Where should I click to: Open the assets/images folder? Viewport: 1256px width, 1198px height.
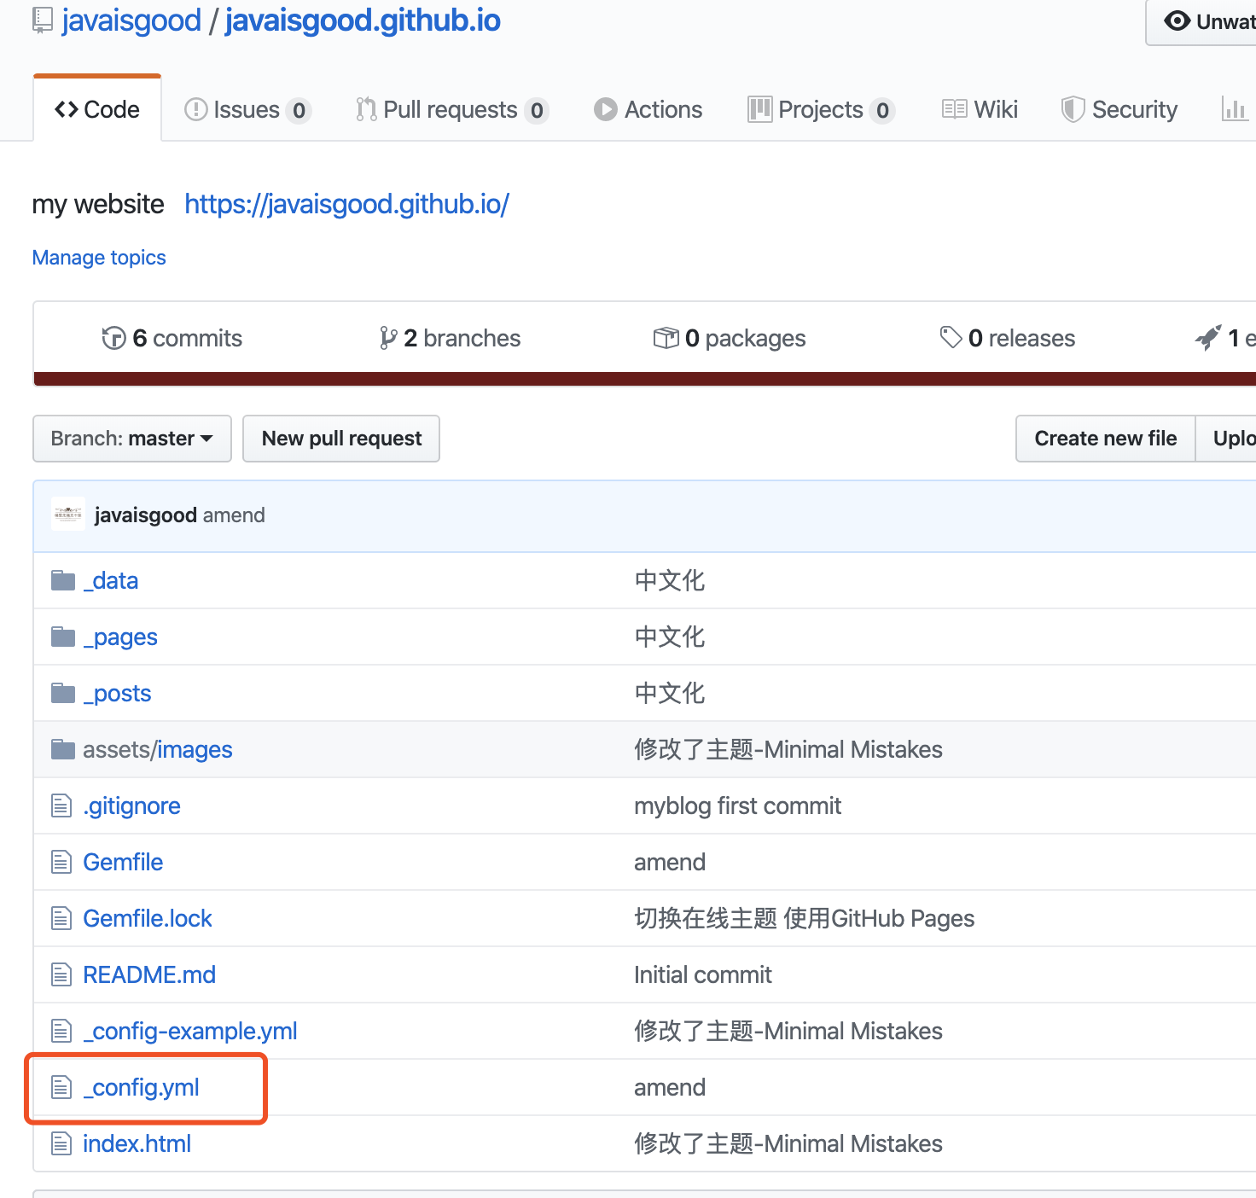[x=158, y=750]
